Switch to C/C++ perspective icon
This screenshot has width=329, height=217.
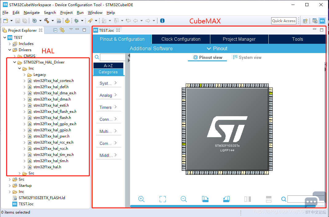tap(315, 21)
